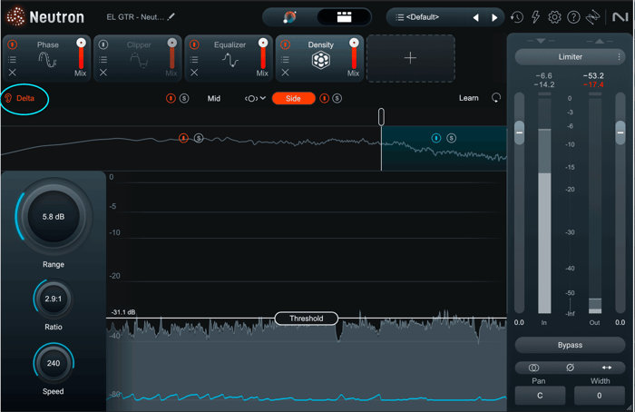This screenshot has height=412, width=635.
Task: Adjust the Density Mix slider
Action: (x=354, y=54)
